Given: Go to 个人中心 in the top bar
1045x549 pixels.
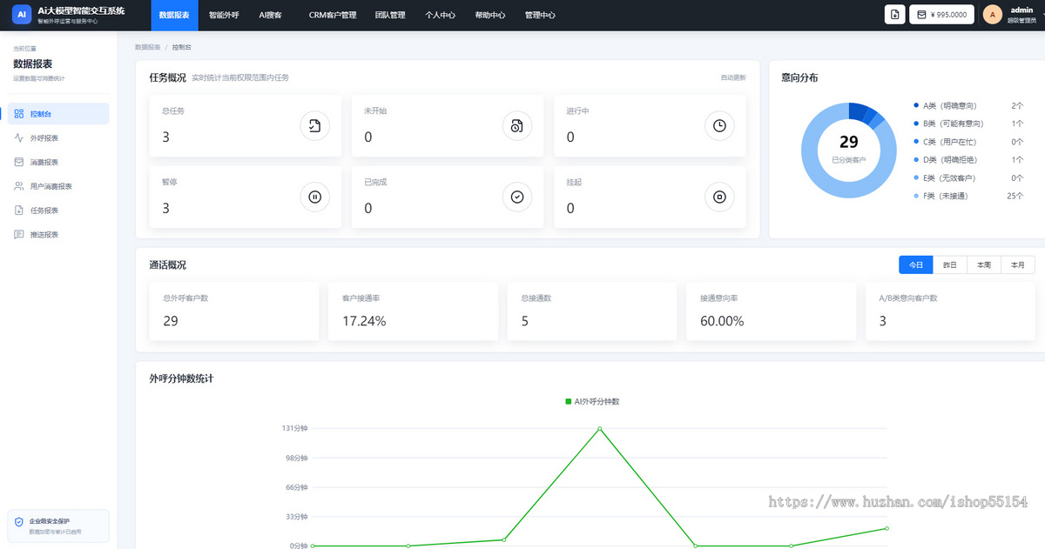Looking at the screenshot, I should click(x=440, y=15).
